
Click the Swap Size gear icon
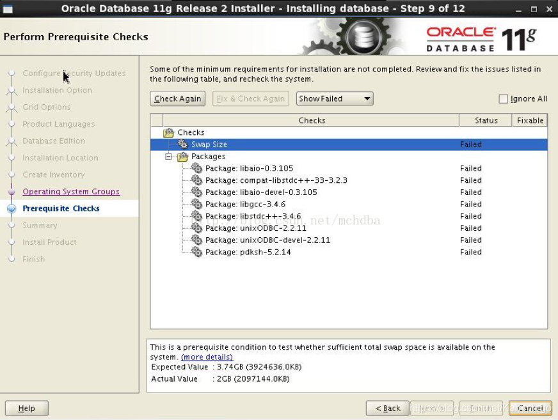pos(182,144)
